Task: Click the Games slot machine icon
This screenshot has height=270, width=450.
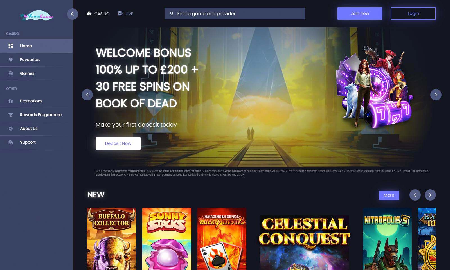Action: tap(11, 73)
